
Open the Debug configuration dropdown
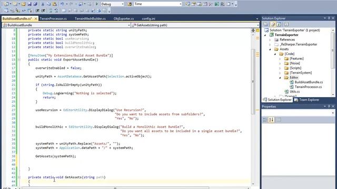coord(123,4)
